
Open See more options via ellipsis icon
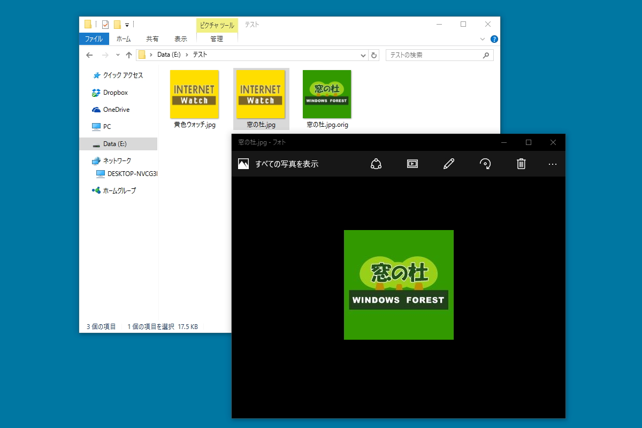(x=552, y=164)
